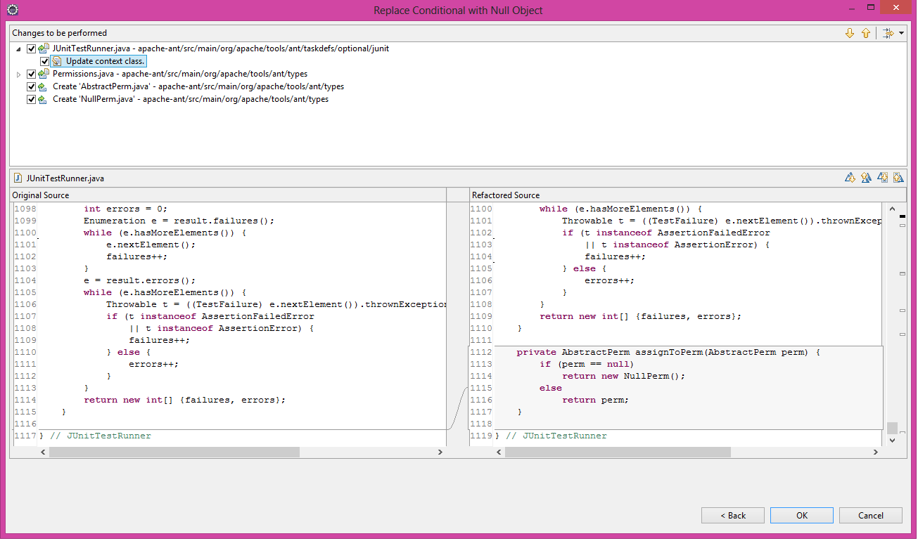Click the Next Change compare icon
This screenshot has width=918, height=541.
[883, 178]
